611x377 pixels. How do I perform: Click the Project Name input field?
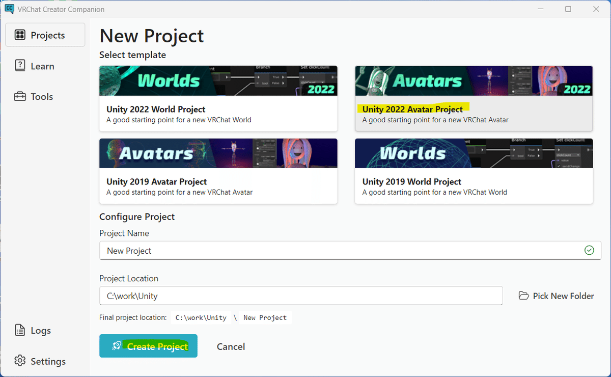click(x=350, y=250)
